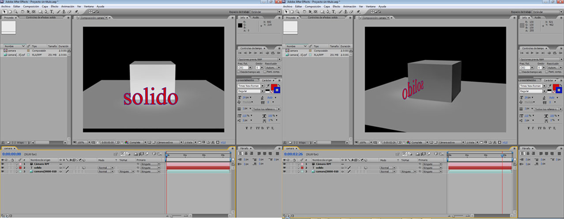564x219 pixels.
Task: Open Opciones previa. RAM dropdown, left window
Action: [259, 59]
